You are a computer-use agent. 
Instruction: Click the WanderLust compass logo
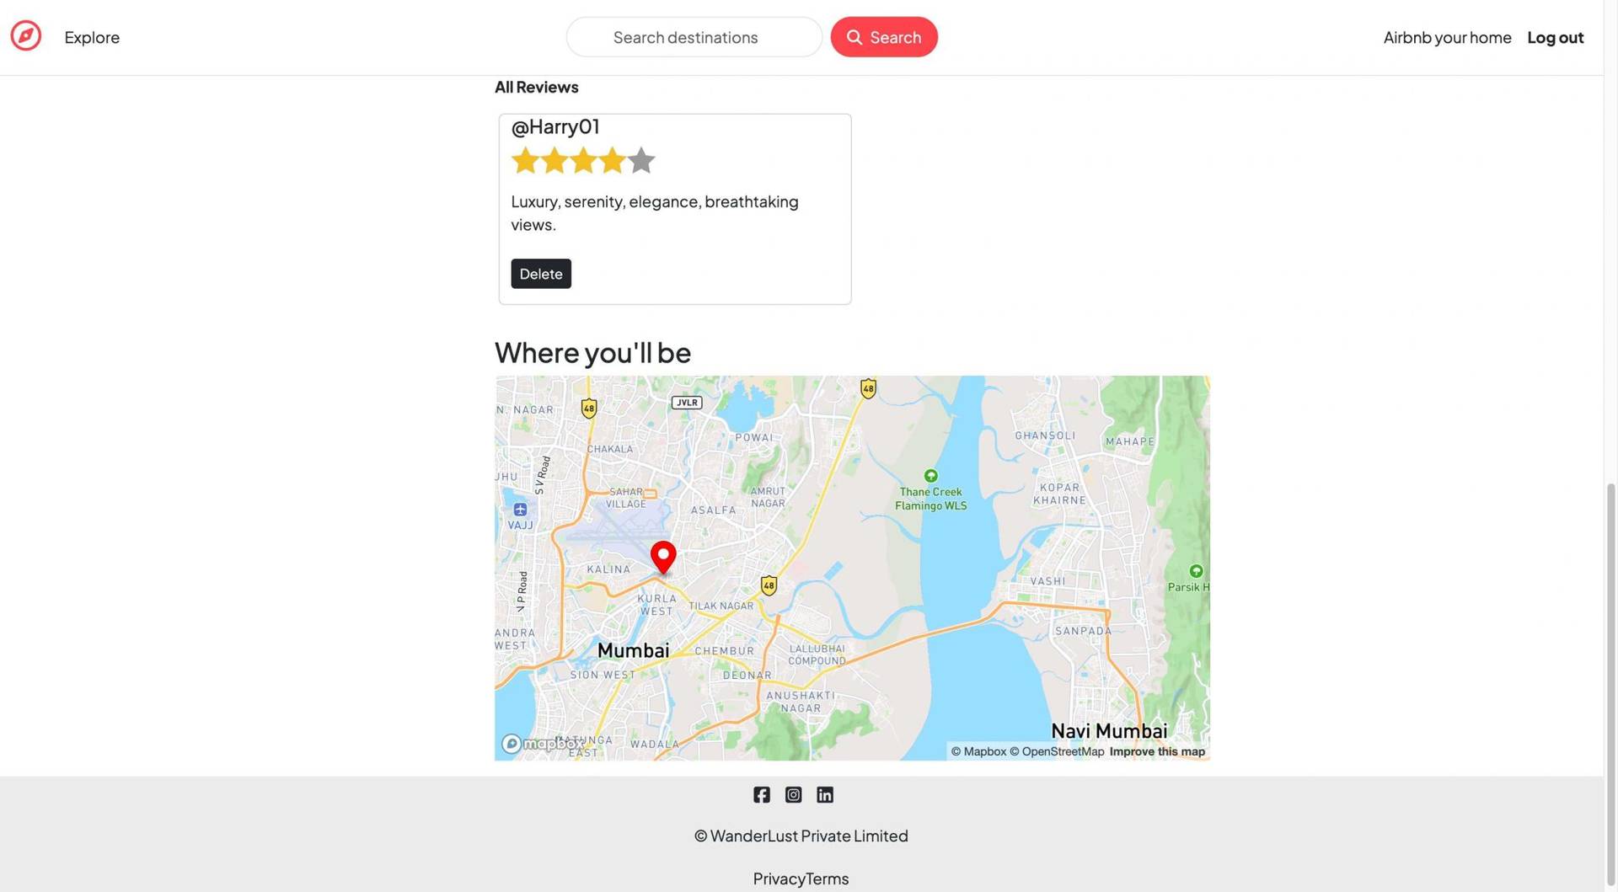click(26, 36)
